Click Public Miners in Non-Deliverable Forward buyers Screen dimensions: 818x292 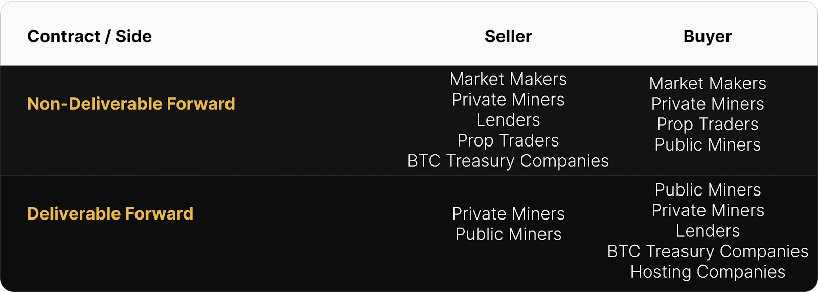[708, 144]
